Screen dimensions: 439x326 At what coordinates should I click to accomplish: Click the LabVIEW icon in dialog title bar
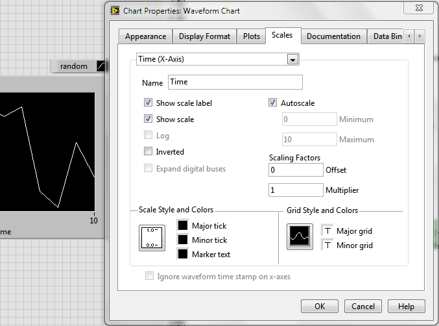pos(115,10)
